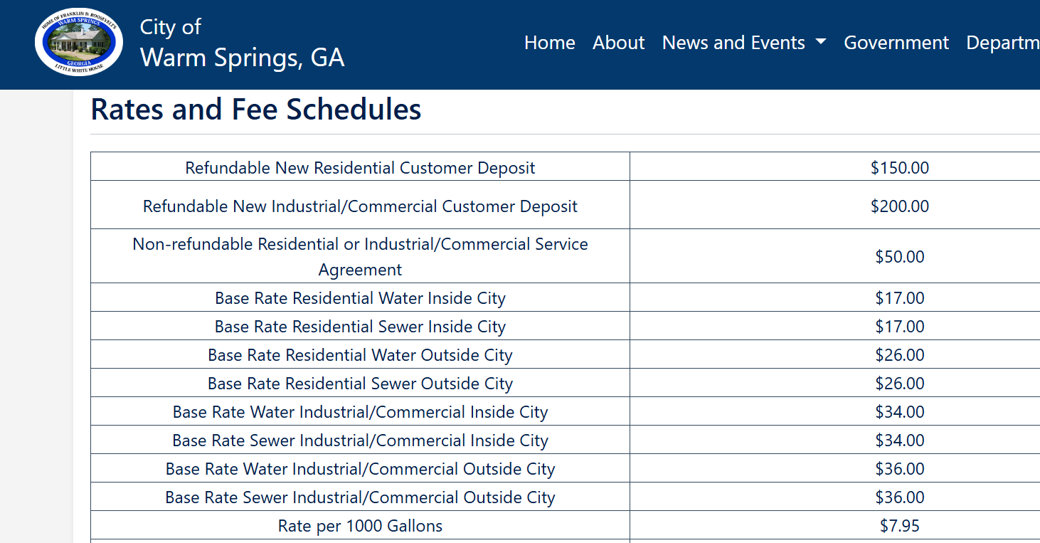Click the Warm Springs city seal logo

(79, 43)
